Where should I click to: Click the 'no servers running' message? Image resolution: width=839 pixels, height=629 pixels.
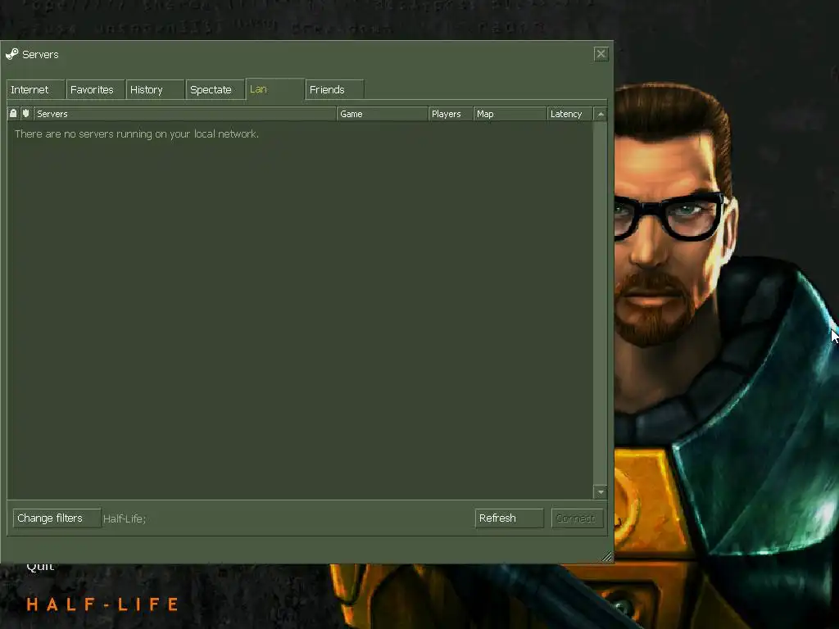(x=137, y=133)
